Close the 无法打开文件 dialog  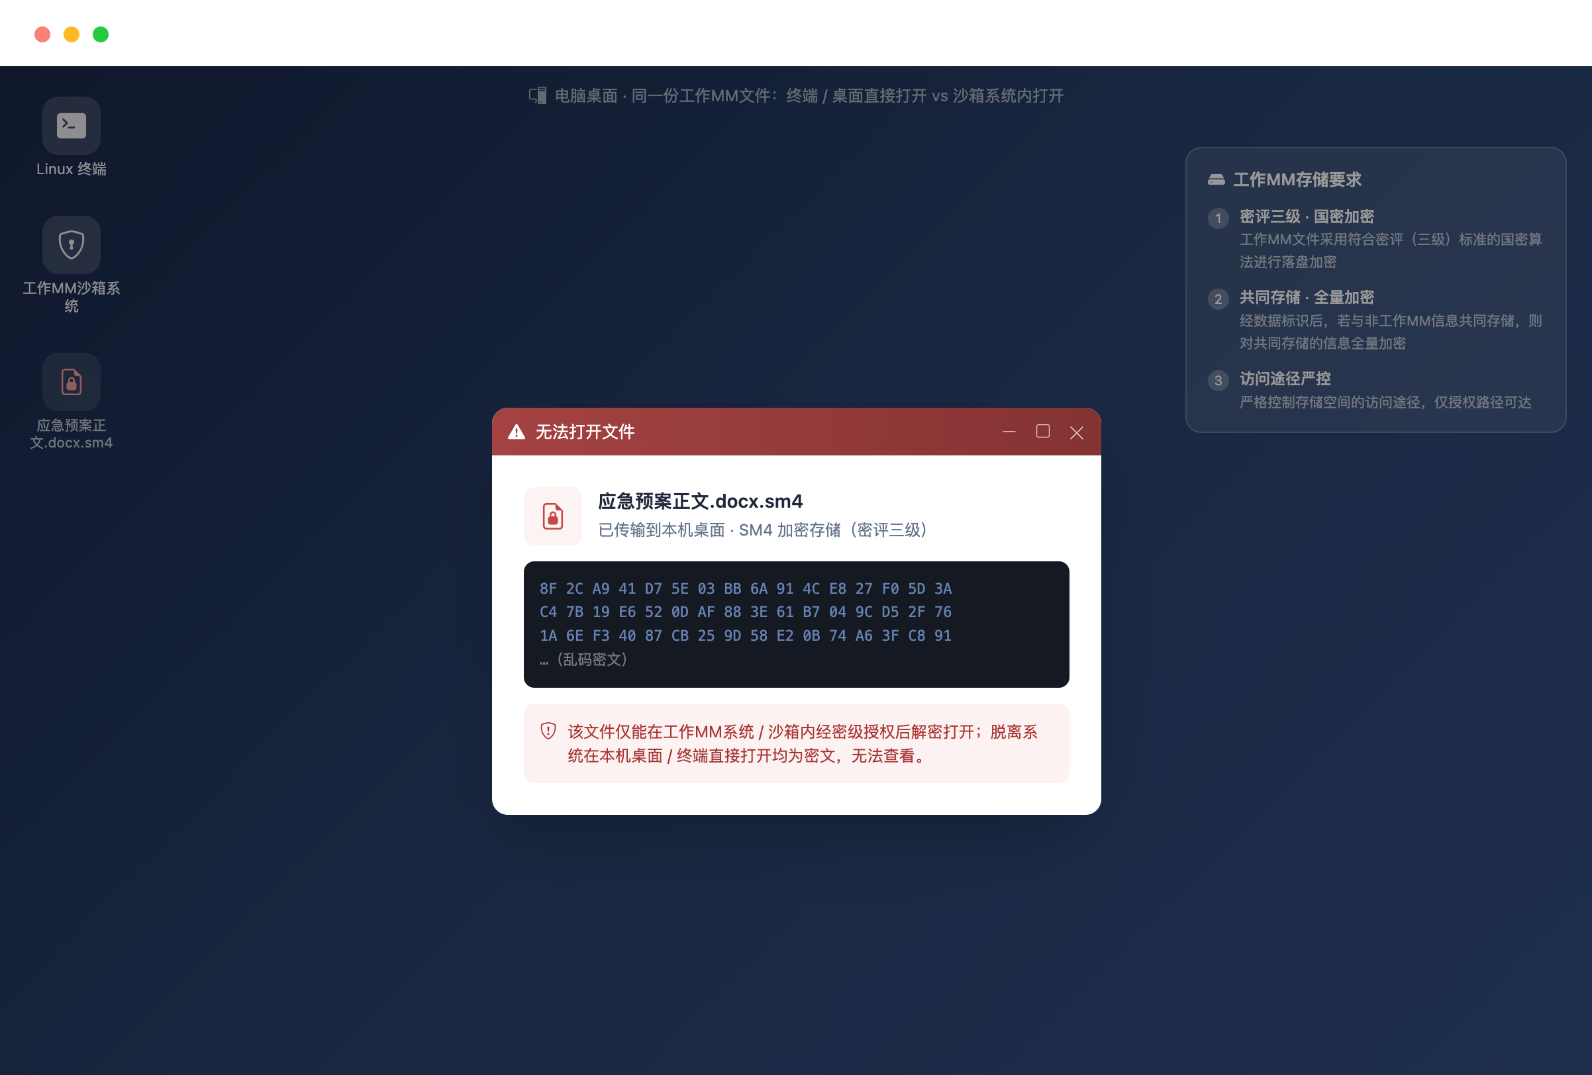pyautogui.click(x=1077, y=432)
